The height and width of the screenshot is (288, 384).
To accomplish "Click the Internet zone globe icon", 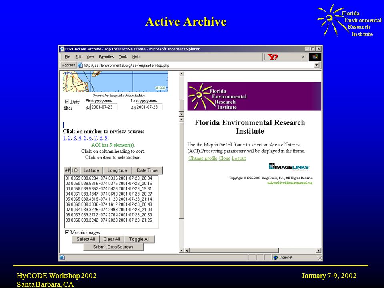I will 276,257.
